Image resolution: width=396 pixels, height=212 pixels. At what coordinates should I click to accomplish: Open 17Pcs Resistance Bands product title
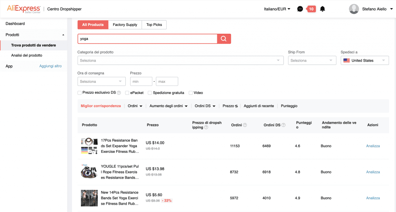(120, 146)
